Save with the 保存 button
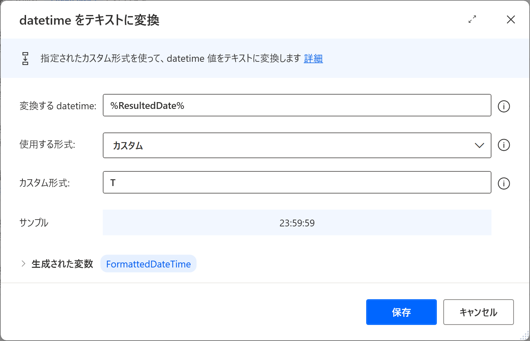 (402, 312)
